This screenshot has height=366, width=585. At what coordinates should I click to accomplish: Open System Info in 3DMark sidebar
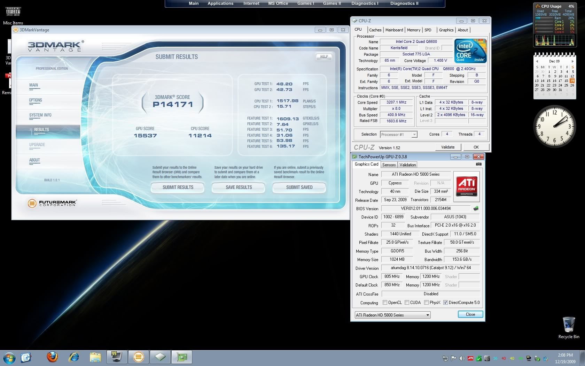click(x=40, y=115)
